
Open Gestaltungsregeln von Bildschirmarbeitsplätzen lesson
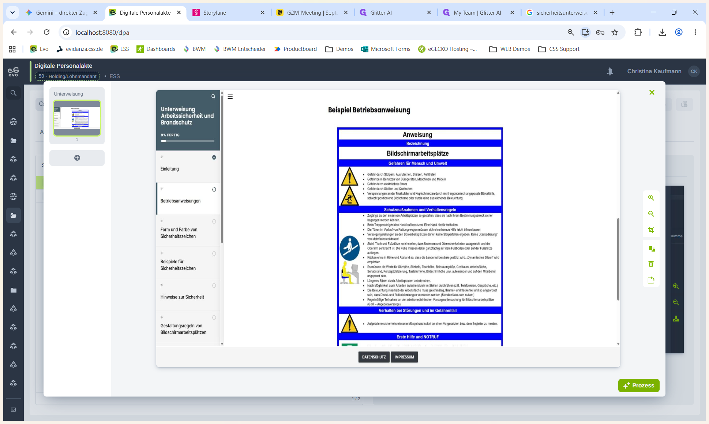(x=188, y=327)
